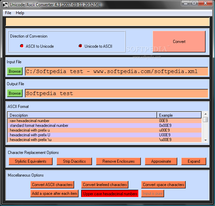Toggle the Expand option
The image size is (215, 206).
click(194, 161)
